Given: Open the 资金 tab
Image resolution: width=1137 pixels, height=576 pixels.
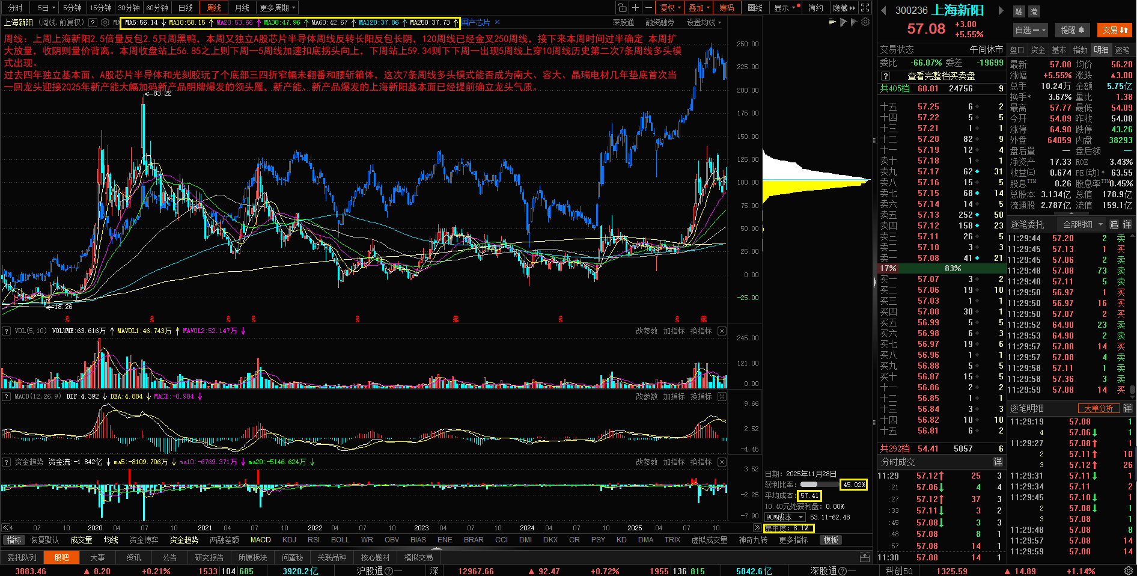Looking at the screenshot, I should (x=1038, y=50).
